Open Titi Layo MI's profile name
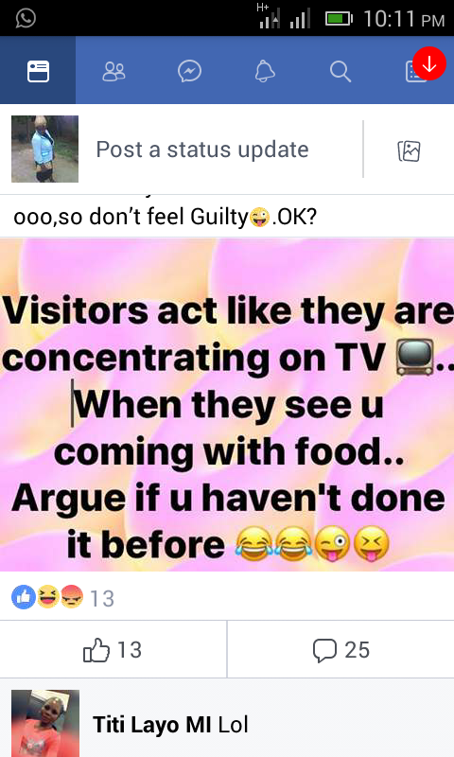This screenshot has width=454, height=757. click(x=151, y=724)
